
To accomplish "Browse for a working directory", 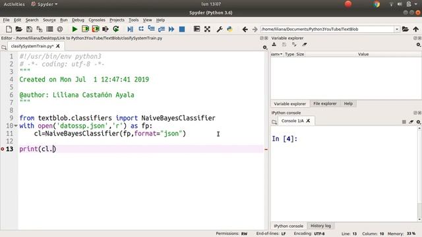I will click(406, 29).
